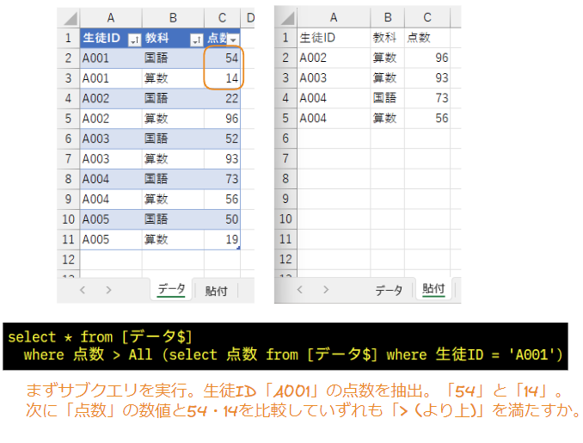Select column C header in left sheet
Viewport: 583px width, 443px height.
pyautogui.click(x=222, y=18)
